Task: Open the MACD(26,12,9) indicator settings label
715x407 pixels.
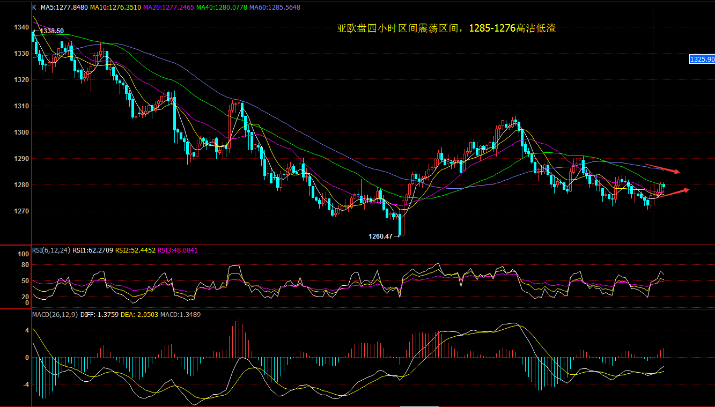Action: tap(55, 314)
